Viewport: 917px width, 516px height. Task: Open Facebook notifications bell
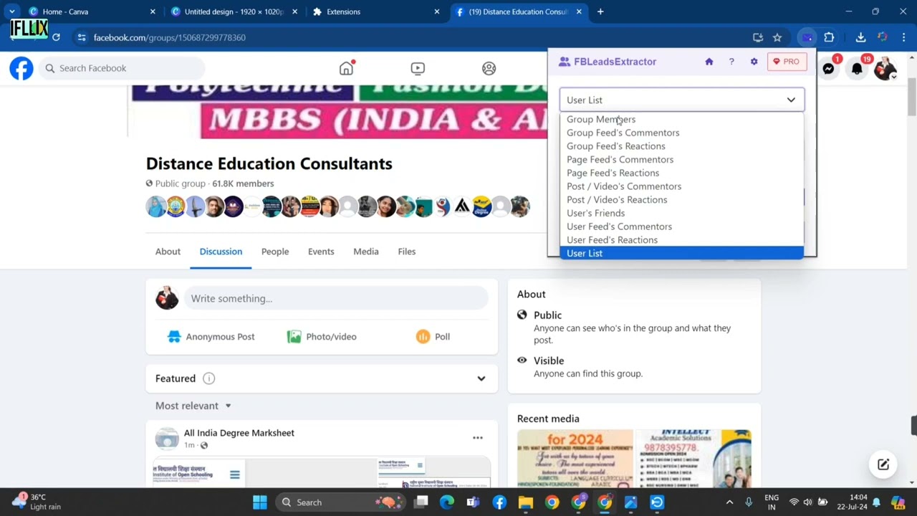click(857, 68)
